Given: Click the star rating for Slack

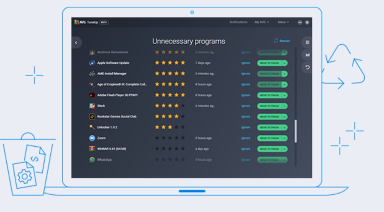Looking at the screenshot, I should (x=170, y=106).
